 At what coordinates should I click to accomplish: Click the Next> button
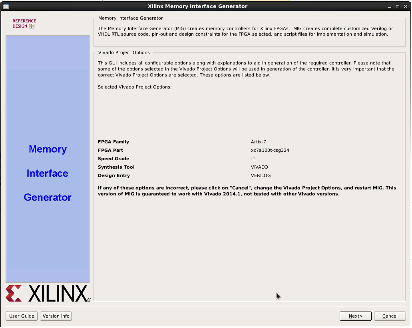pyautogui.click(x=355, y=316)
